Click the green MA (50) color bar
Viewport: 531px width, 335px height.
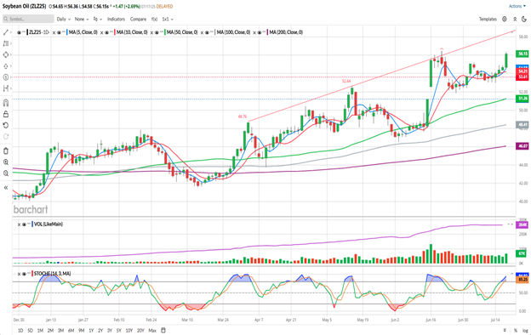point(165,32)
